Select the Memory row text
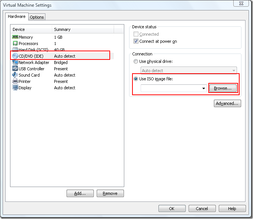Viewport: 253px width, 219px height. 26,37
